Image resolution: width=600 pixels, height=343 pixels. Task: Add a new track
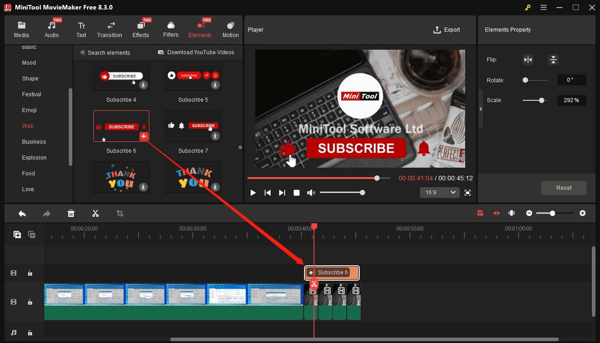[17, 235]
